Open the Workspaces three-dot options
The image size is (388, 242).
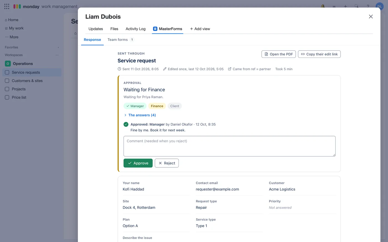point(57,55)
